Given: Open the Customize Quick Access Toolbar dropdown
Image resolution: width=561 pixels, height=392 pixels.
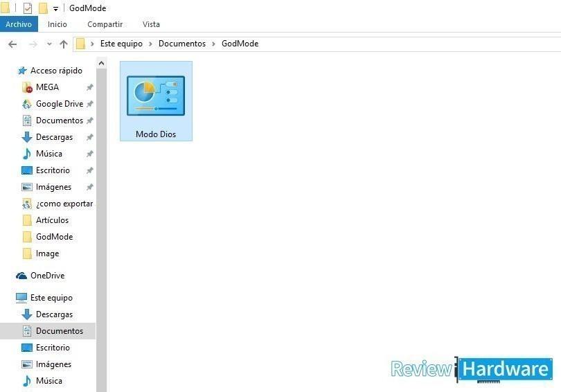Looking at the screenshot, I should pyautogui.click(x=56, y=8).
